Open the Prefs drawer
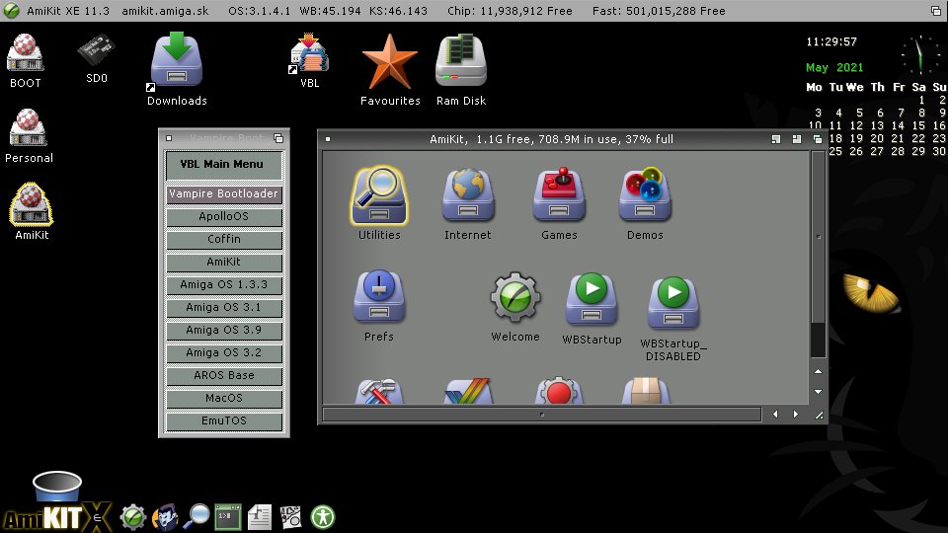The height and width of the screenshot is (533, 948). pyautogui.click(x=379, y=296)
